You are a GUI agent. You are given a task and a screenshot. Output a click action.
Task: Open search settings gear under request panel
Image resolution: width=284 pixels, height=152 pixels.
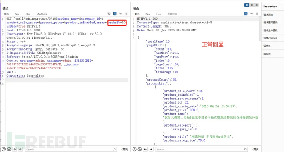coord(9,149)
